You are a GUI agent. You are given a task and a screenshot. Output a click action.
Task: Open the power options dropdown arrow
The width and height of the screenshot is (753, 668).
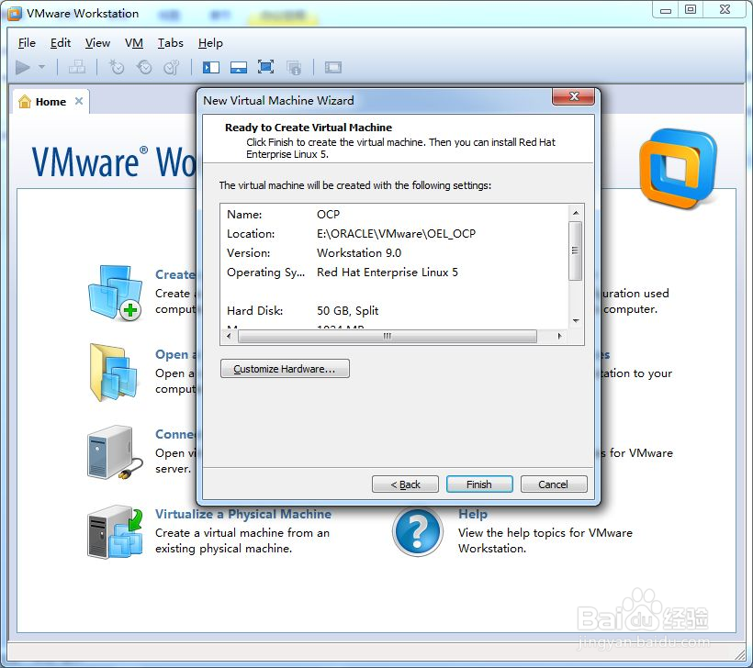point(41,67)
